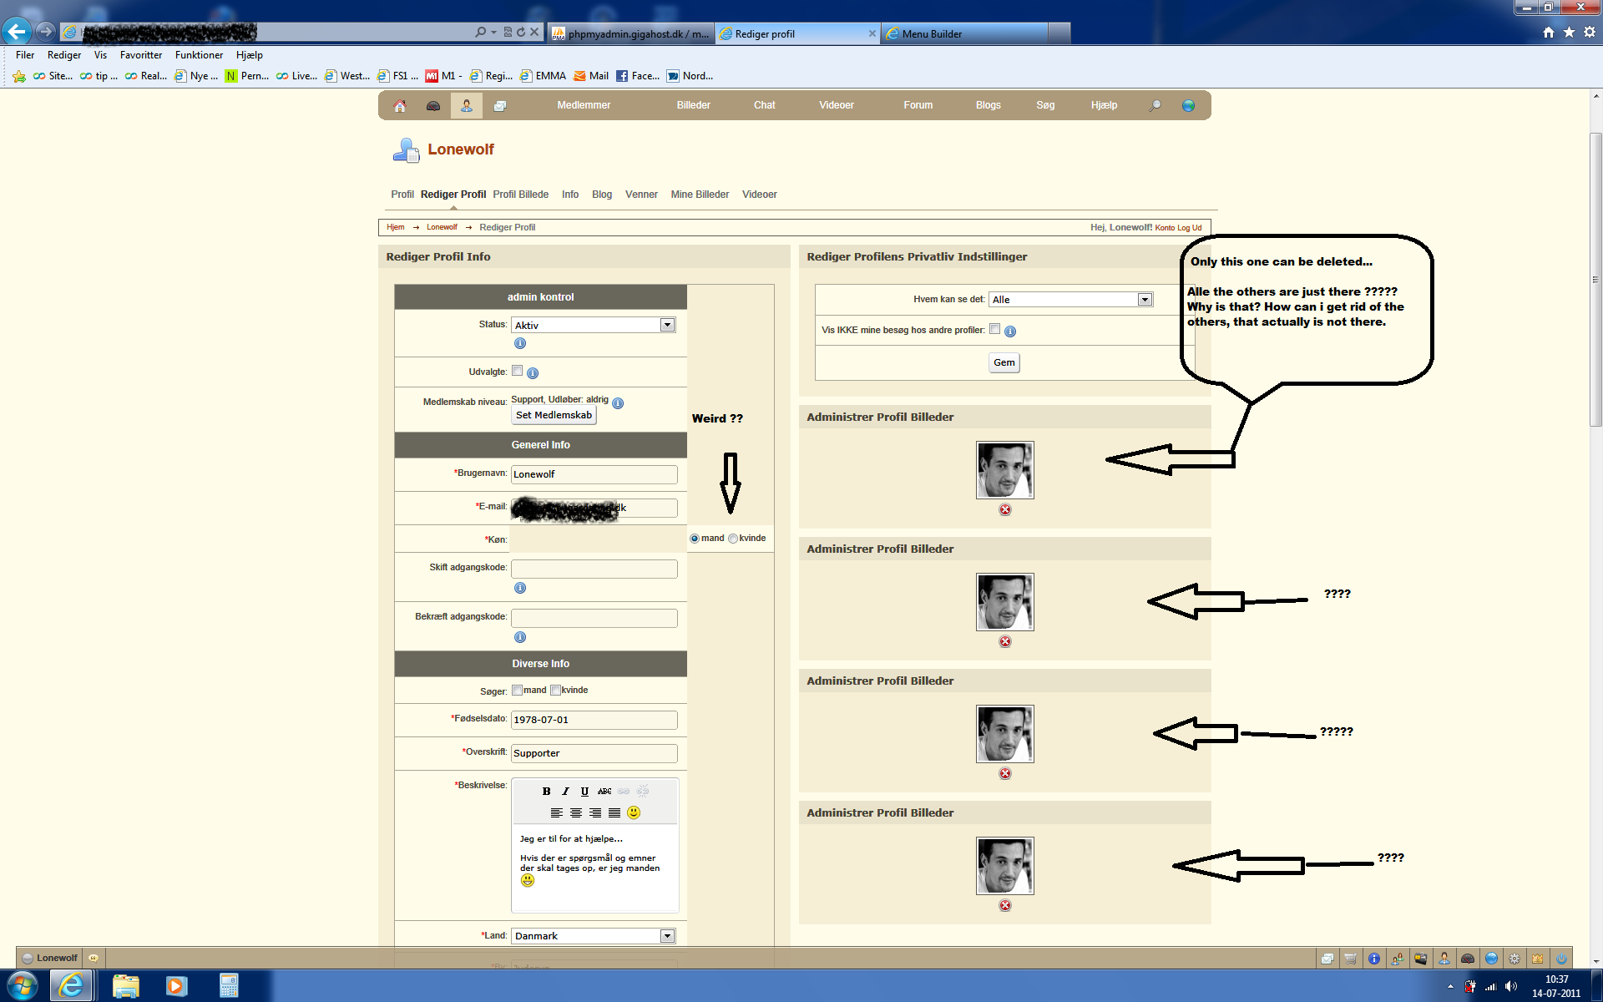Click the magnifier search icon in navbar

(1155, 106)
